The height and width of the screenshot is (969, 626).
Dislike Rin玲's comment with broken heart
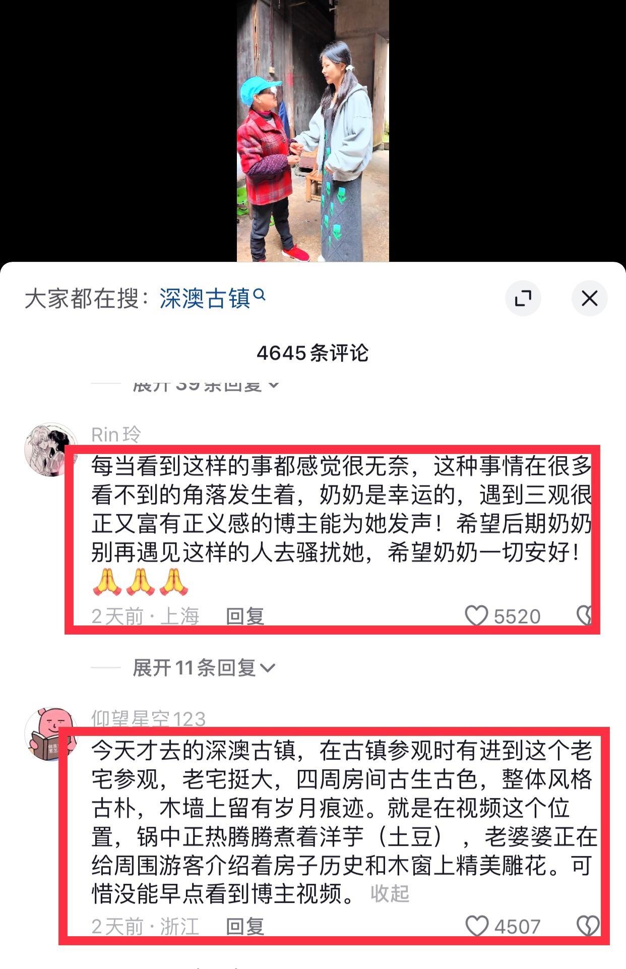coord(585,616)
